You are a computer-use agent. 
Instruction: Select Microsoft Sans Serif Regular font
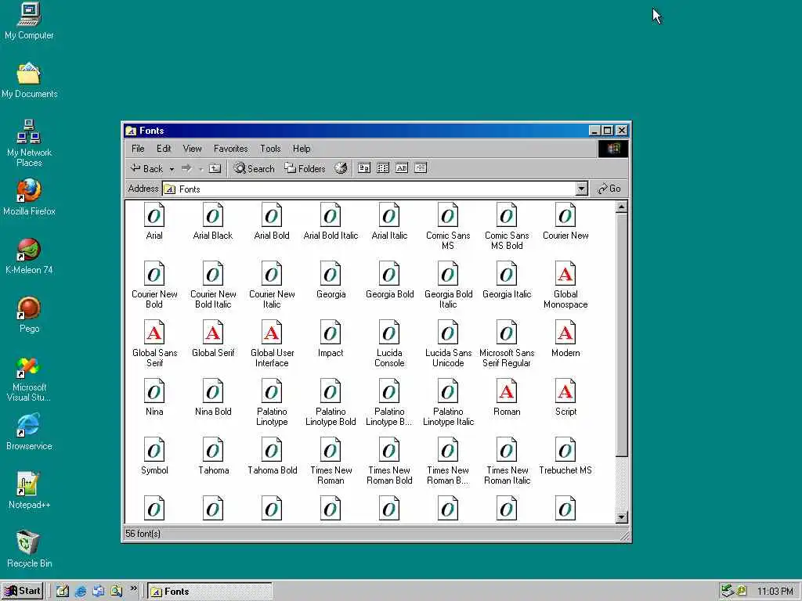(x=507, y=344)
